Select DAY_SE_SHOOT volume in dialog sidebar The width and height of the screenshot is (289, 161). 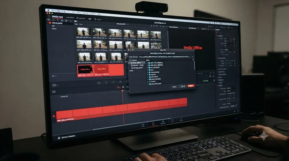click(137, 68)
